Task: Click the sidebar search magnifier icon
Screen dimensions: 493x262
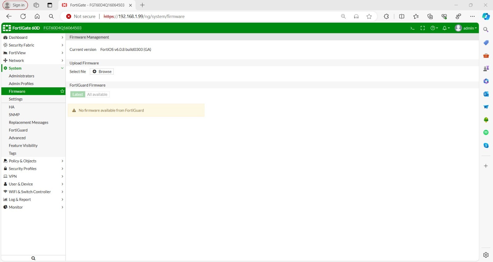Action: pyautogui.click(x=33, y=258)
